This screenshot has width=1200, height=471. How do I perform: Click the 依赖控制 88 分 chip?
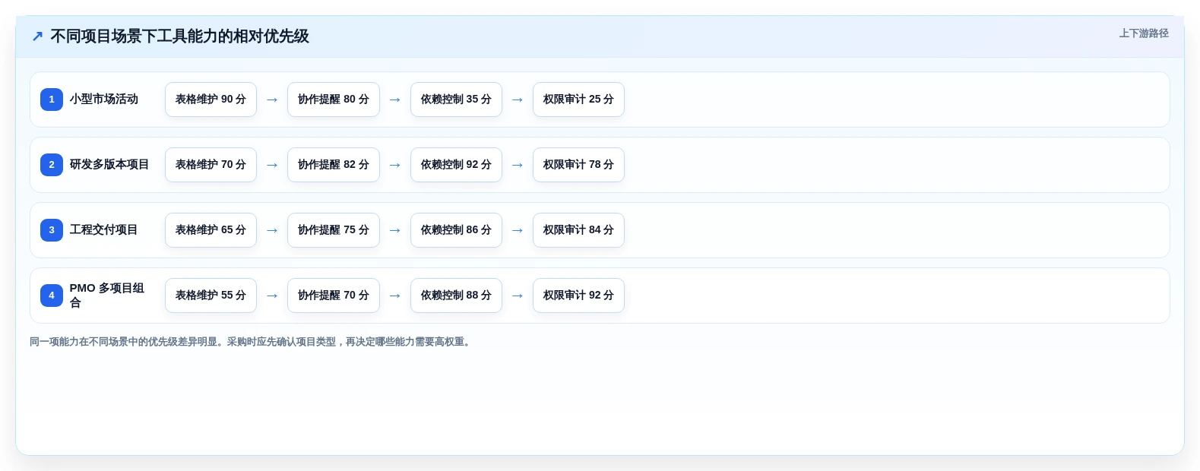coord(456,296)
